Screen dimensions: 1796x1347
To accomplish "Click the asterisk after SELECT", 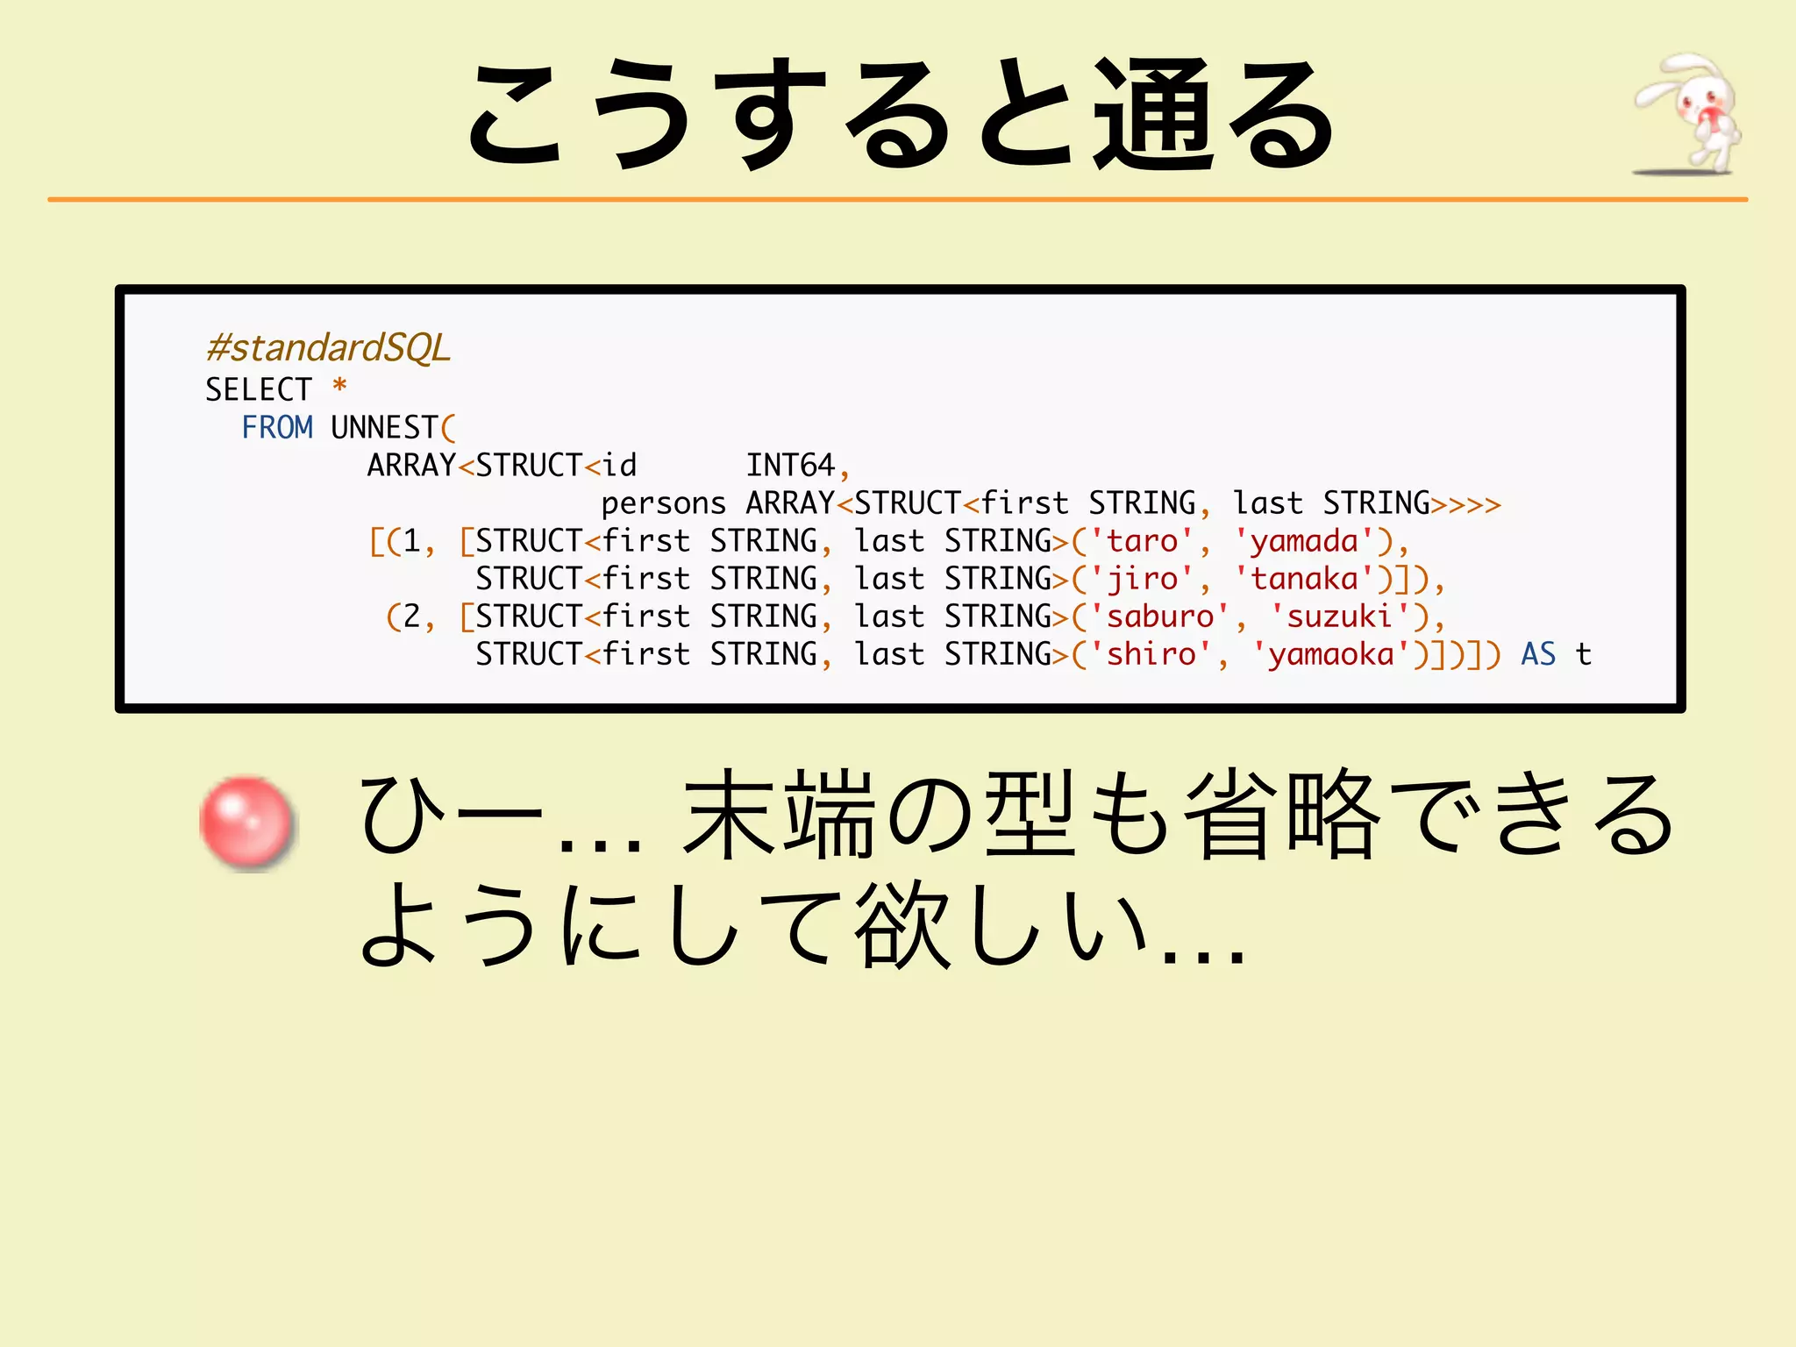I will pyautogui.click(x=339, y=388).
